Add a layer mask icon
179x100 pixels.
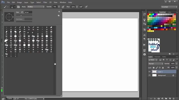(x=159, y=99)
